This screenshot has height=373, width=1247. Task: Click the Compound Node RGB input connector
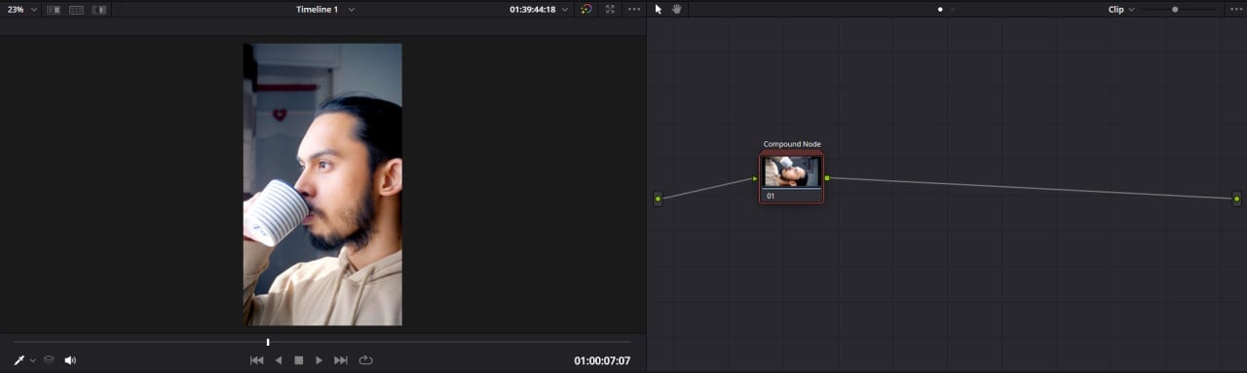(755, 178)
